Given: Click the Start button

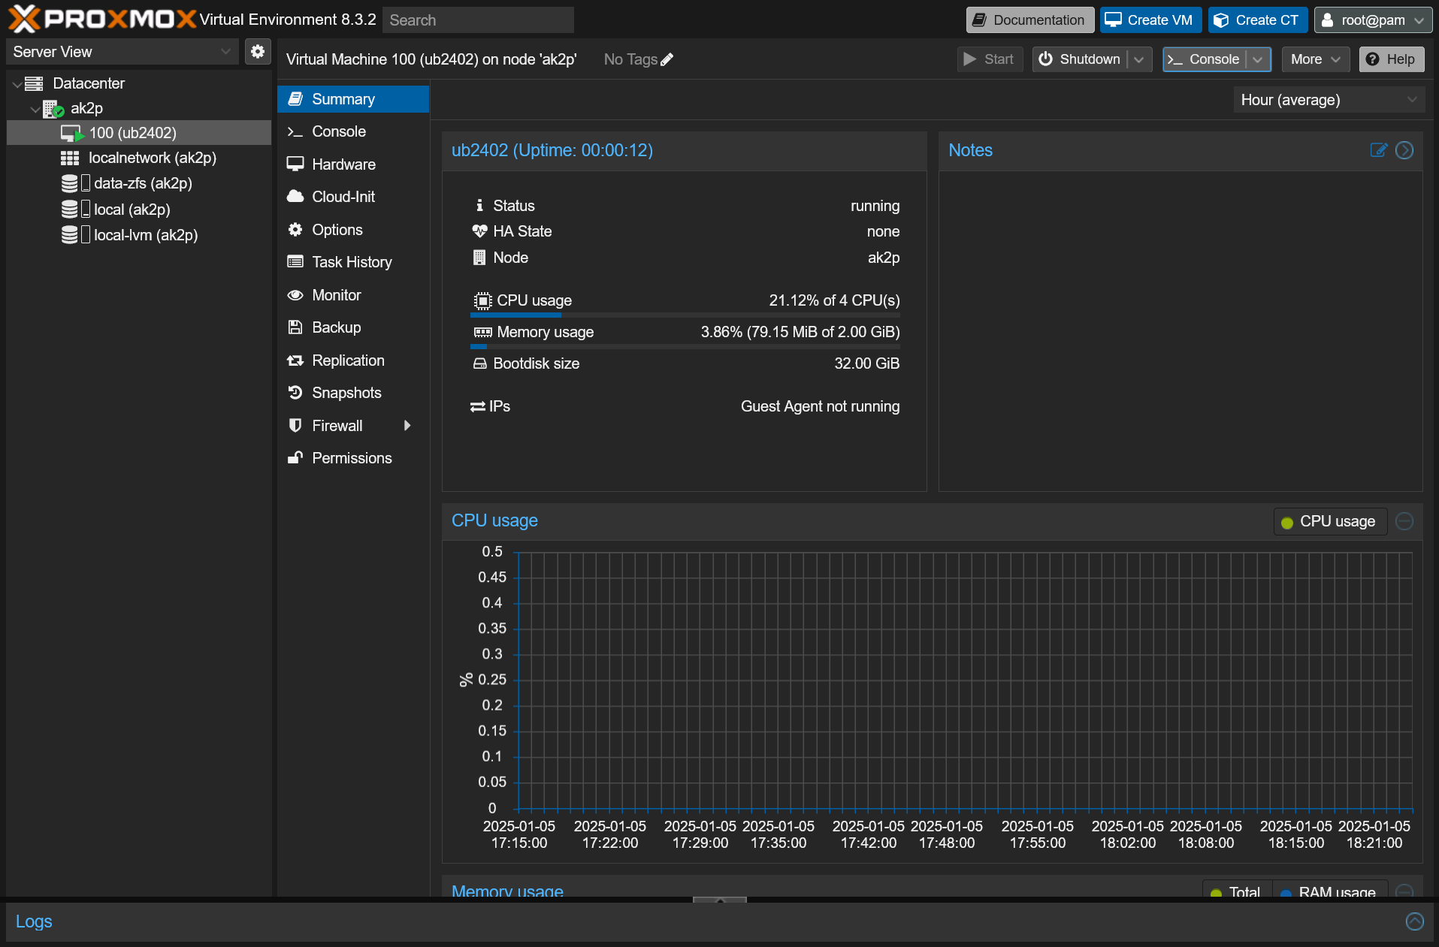Looking at the screenshot, I should (x=990, y=59).
